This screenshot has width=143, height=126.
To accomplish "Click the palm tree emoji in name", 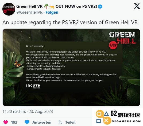I will tap(46, 6).
